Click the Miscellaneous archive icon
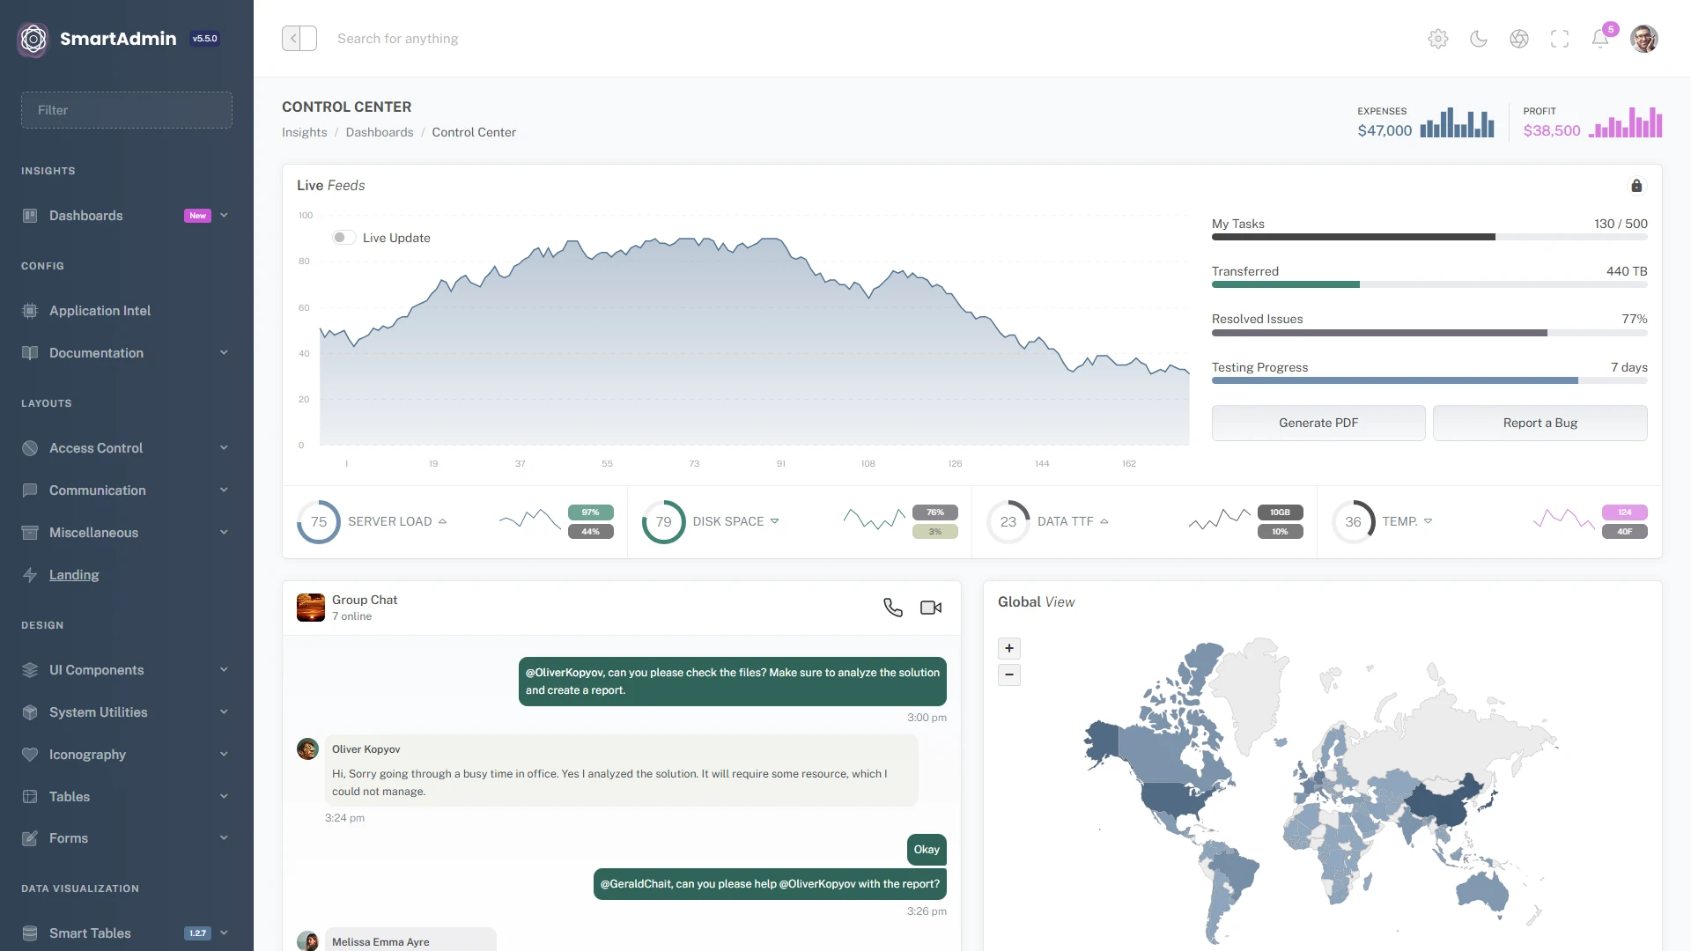The image size is (1691, 951). click(30, 533)
